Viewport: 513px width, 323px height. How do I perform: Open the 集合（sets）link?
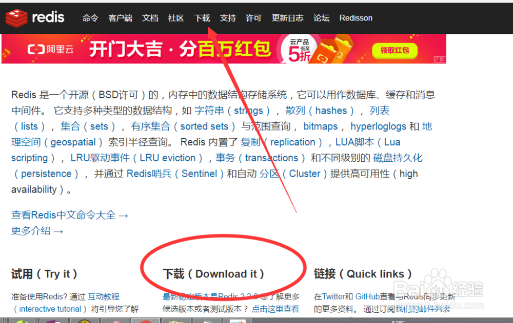click(88, 126)
